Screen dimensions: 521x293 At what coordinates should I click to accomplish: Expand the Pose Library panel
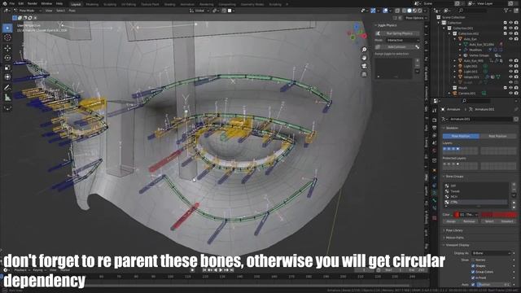click(453, 230)
